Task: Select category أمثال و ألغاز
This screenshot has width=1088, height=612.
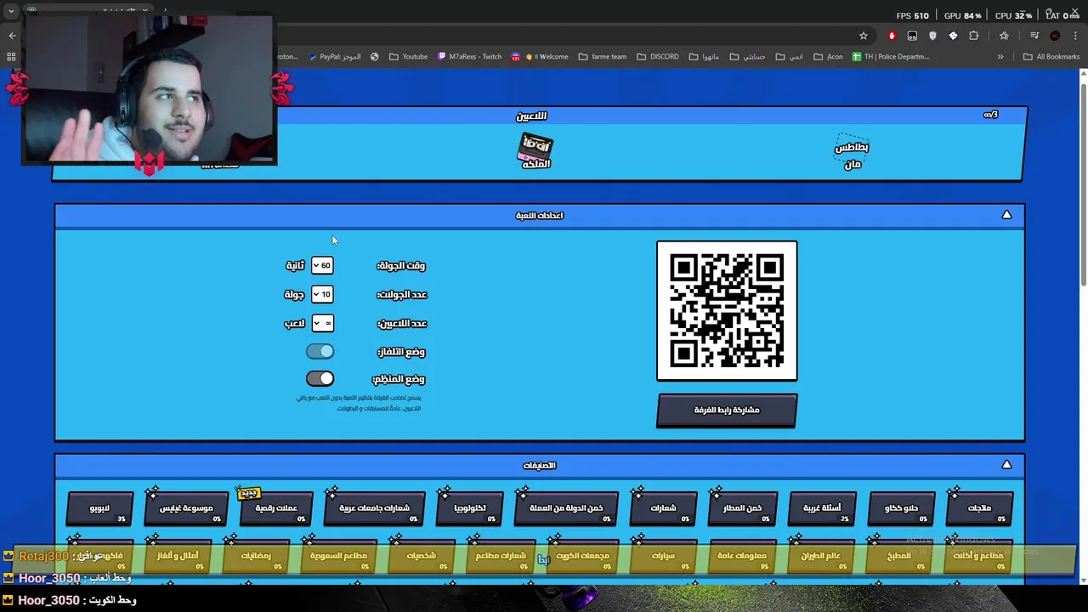Action: coord(178,555)
